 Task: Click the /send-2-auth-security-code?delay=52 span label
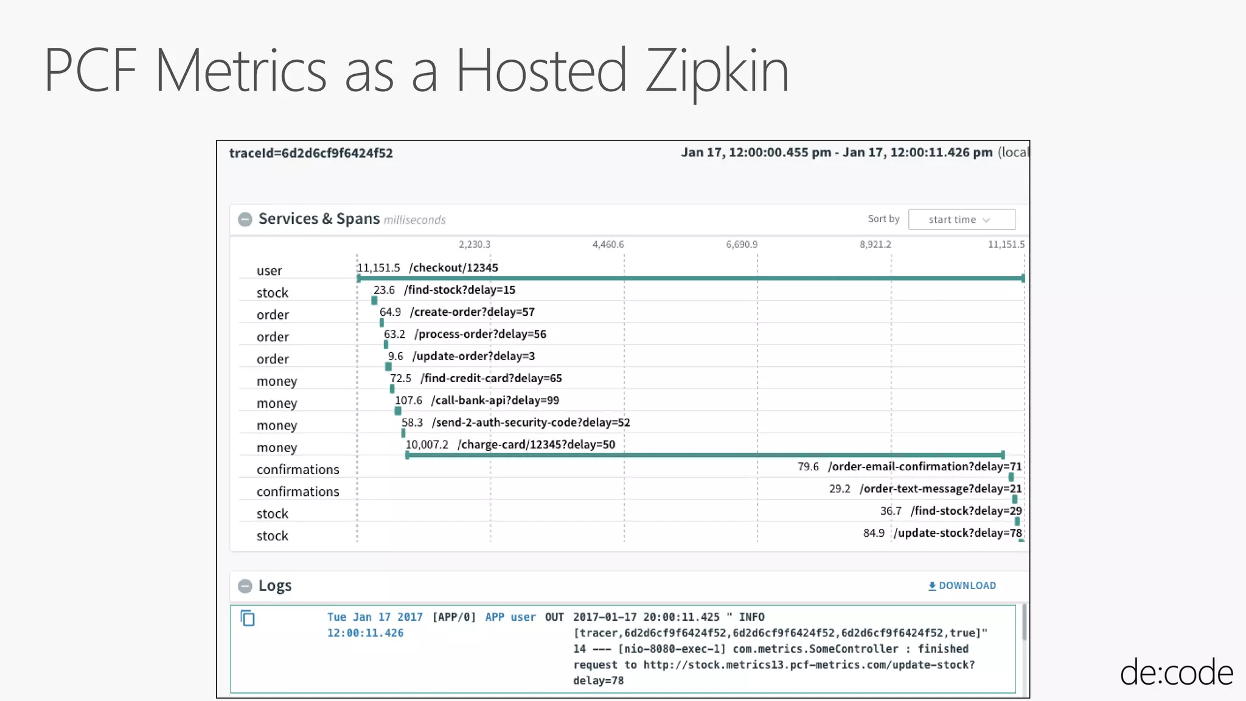coord(531,422)
